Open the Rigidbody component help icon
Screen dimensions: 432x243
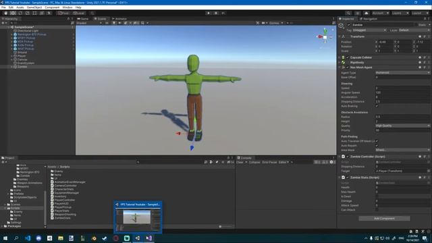[420, 63]
